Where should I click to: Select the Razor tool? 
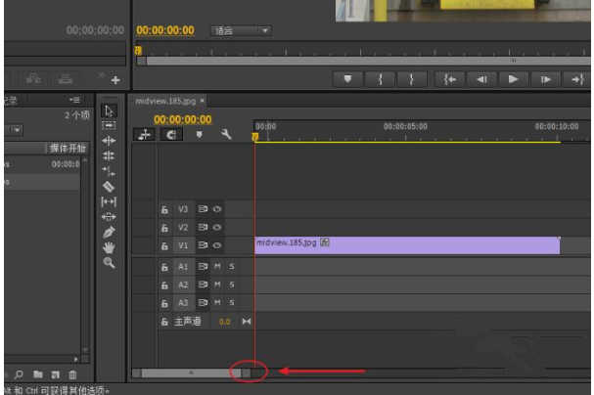(109, 186)
